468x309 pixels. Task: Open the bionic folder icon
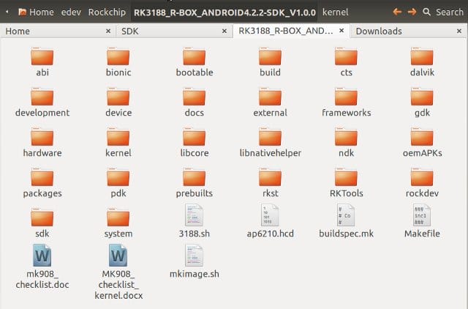pyautogui.click(x=118, y=56)
